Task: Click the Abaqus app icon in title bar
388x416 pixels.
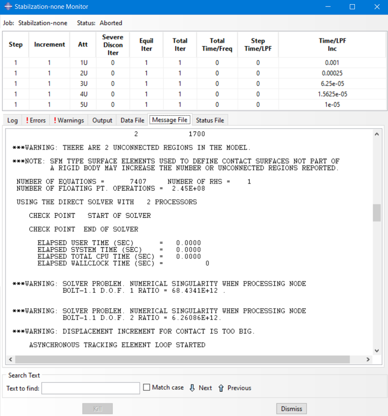Action: 8,7
